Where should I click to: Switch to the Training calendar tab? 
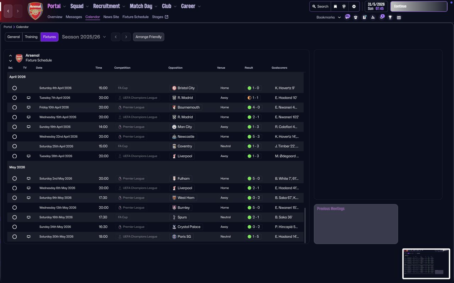pos(31,37)
